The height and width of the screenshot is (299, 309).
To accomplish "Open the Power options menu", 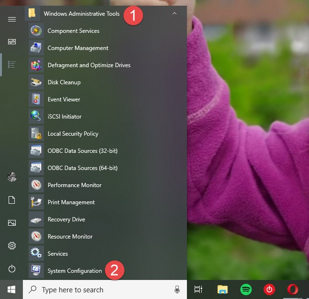I will point(12,269).
